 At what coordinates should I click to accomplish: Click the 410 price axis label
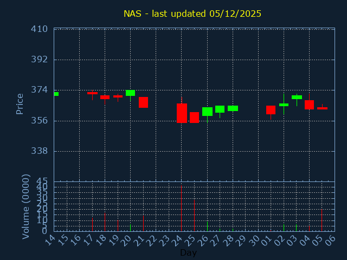pyautogui.click(x=43, y=29)
